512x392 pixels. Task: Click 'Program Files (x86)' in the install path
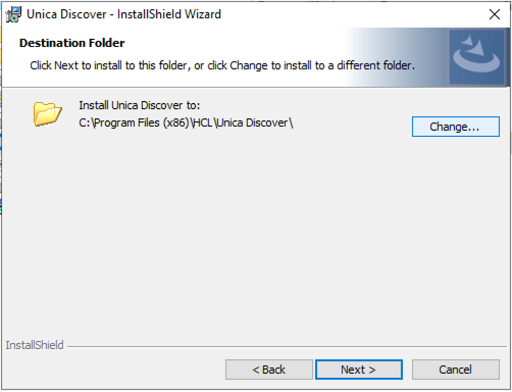141,123
